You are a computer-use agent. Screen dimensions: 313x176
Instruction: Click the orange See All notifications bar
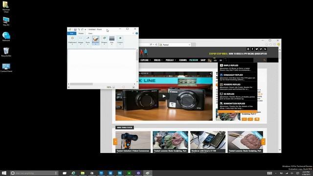pyautogui.click(x=237, y=111)
